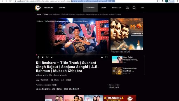Image resolution: width=179 pixels, height=101 pixels.
Task: Click the REGISTER link
Action: [x=117, y=8]
